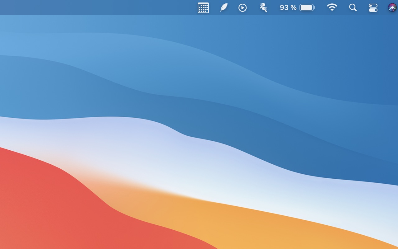Activate Siri from the menu bar
Viewport: 398px width, 249px height.
click(x=392, y=8)
